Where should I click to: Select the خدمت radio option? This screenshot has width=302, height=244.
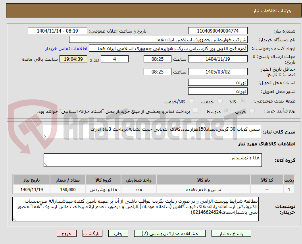tap(220, 101)
